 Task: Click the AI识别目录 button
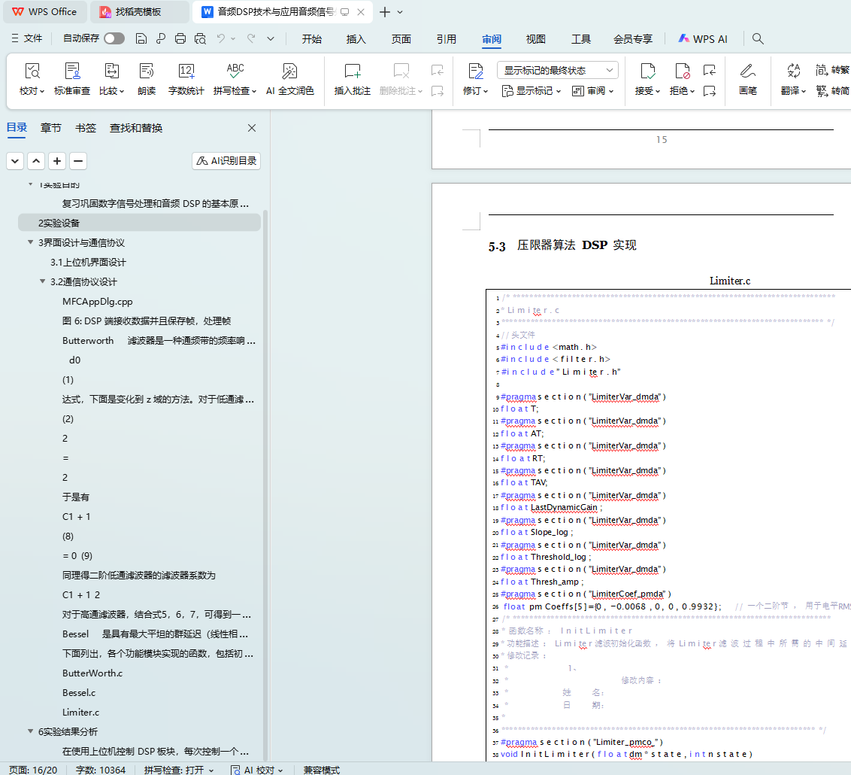click(x=226, y=160)
